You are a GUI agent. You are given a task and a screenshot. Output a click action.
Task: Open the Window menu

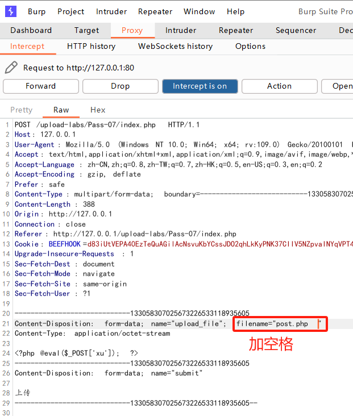pos(199,12)
